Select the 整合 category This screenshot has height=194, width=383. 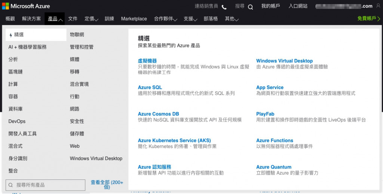click(x=13, y=171)
